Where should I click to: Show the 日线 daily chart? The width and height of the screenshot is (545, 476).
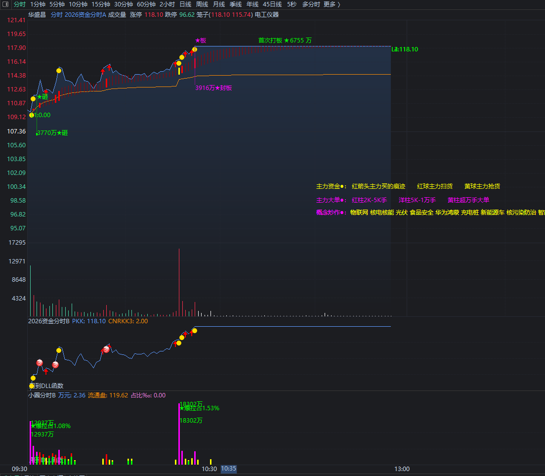point(185,4)
